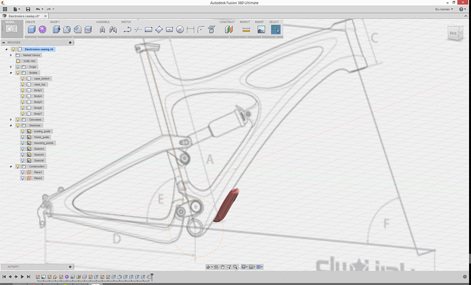The width and height of the screenshot is (471, 285).
Task: Expand the Named Views node
Action: [11, 55]
